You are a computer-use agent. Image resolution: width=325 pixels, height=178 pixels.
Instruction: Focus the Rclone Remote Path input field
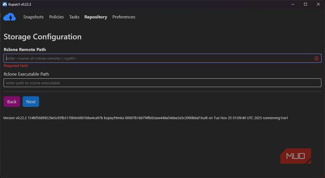pos(162,58)
